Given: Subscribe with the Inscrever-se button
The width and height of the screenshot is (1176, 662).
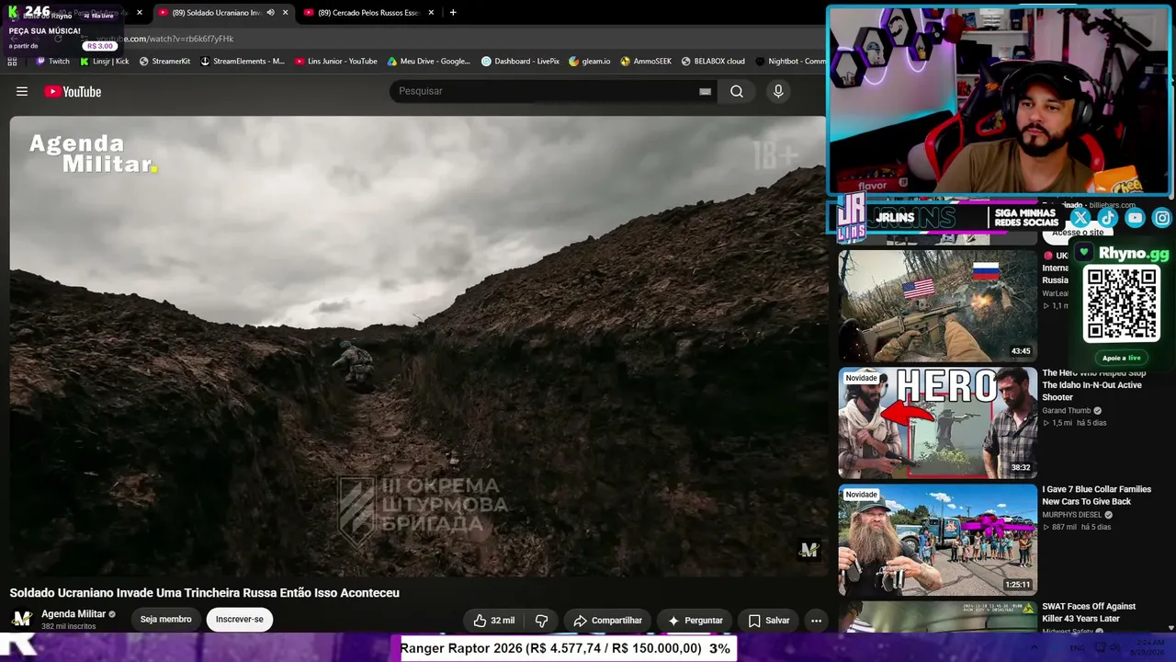Looking at the screenshot, I should (x=240, y=620).
